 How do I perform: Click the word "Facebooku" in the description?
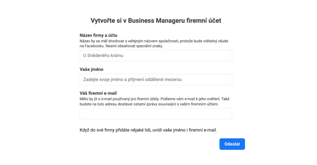pyautogui.click(x=94, y=46)
